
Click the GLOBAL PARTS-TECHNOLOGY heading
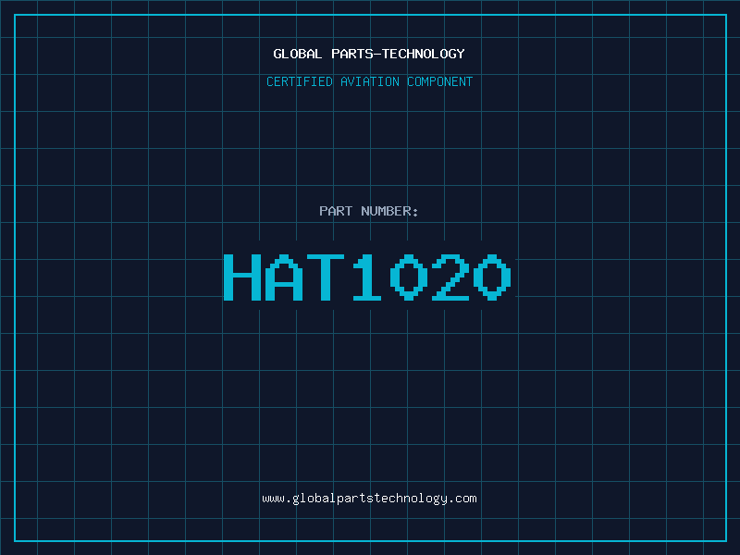[x=369, y=55]
